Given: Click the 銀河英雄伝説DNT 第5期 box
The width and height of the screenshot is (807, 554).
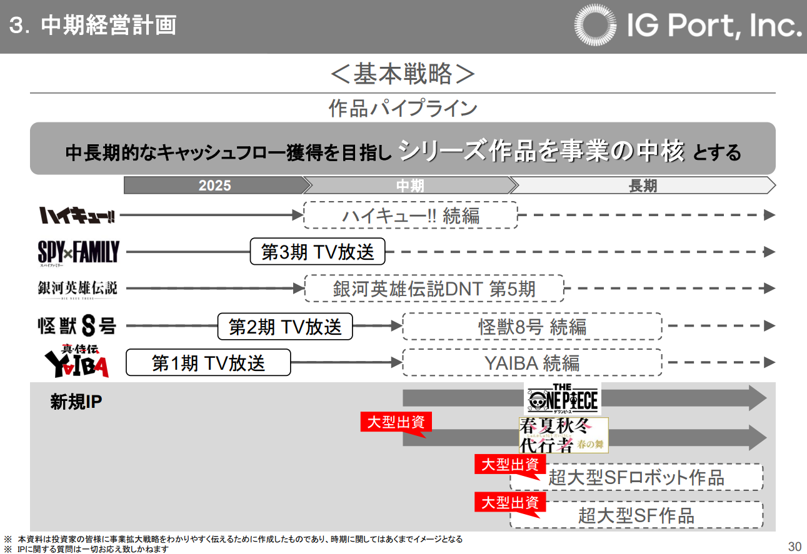Looking at the screenshot, I should [x=434, y=289].
